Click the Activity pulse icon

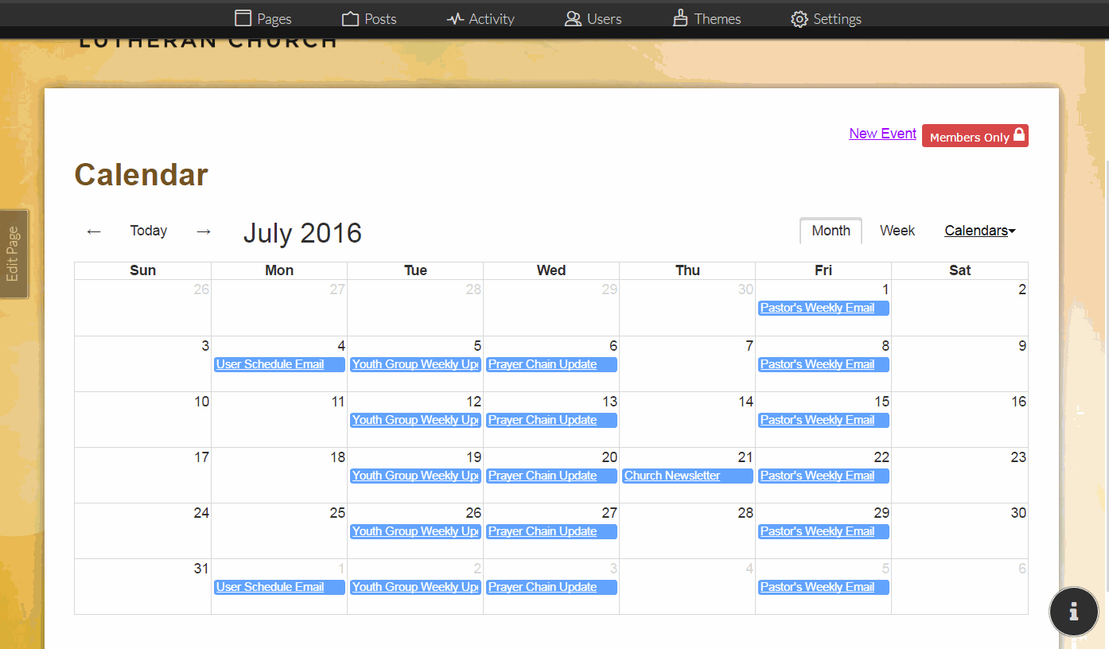coord(455,18)
